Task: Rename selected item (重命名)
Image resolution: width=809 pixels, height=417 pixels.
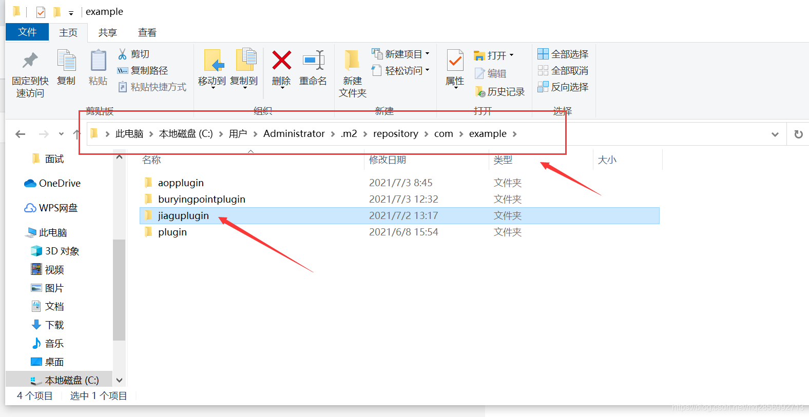Action: [313, 67]
